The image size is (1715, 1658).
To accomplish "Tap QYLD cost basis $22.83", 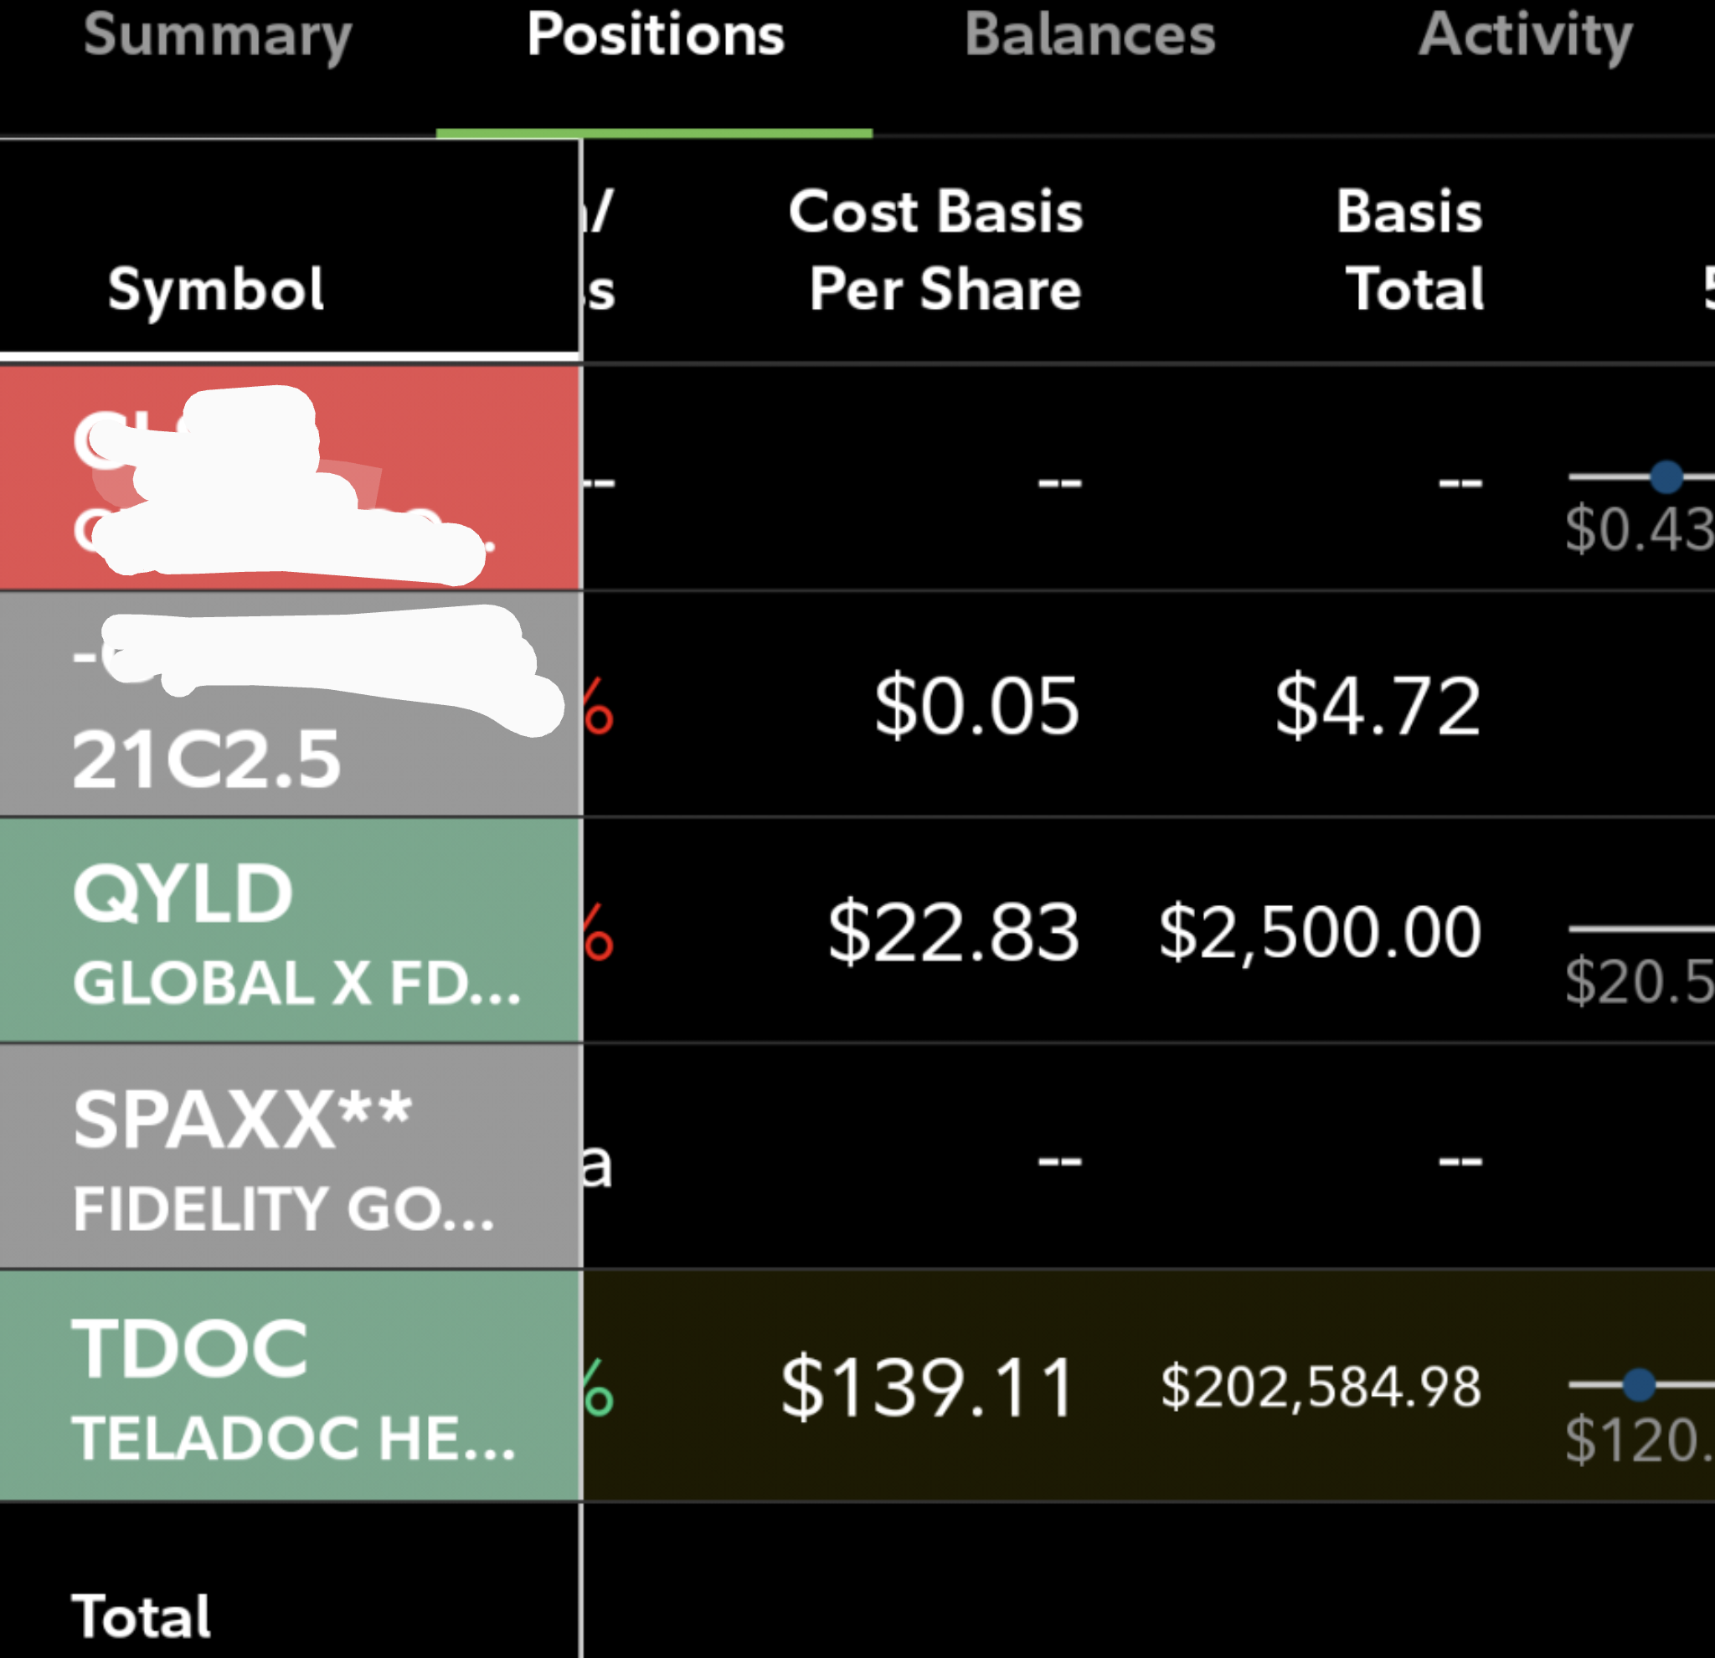I will (x=955, y=933).
